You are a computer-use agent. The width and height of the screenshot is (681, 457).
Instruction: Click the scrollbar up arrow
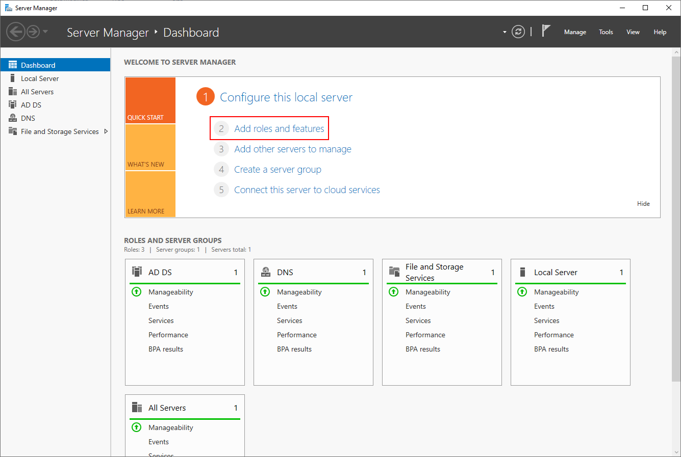click(676, 52)
